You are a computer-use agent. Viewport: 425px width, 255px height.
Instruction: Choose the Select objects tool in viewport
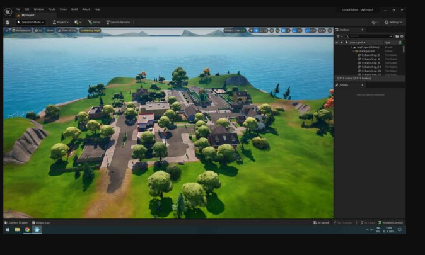coord(251,31)
